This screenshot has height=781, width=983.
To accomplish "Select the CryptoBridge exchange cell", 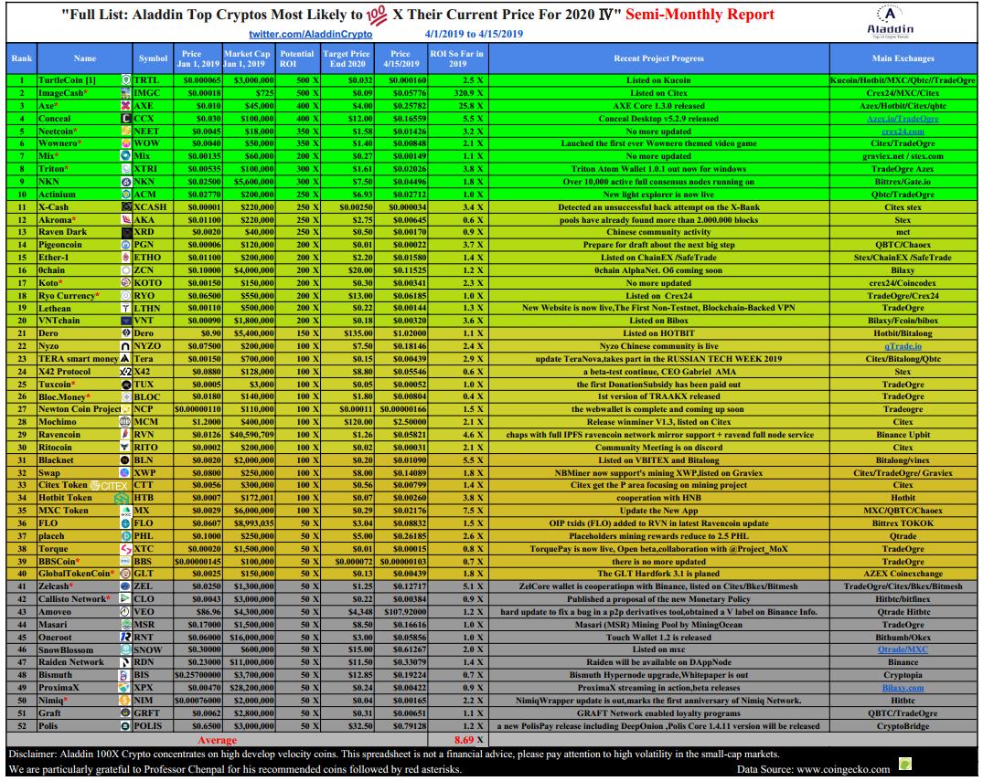I will coord(903,726).
